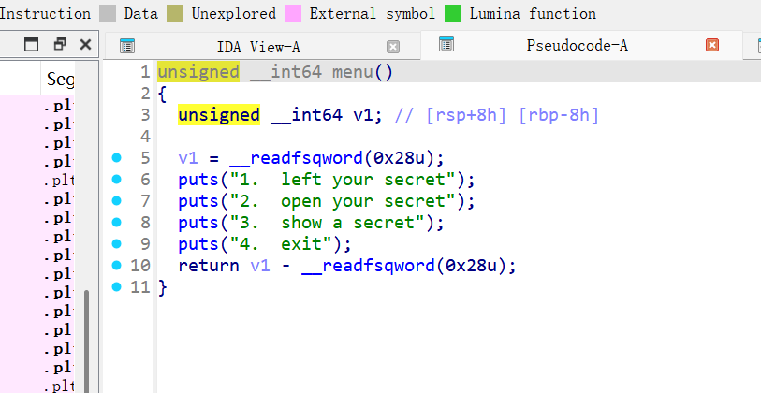
Task: Close the left segment panel
Action: pos(86,45)
